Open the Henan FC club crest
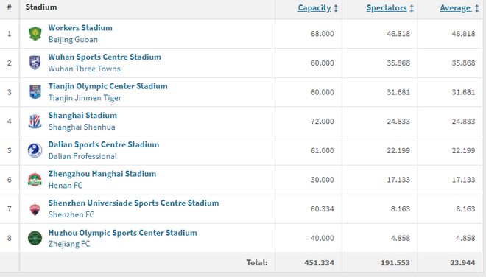Image resolution: width=486 pixels, height=277 pixels. [35, 180]
